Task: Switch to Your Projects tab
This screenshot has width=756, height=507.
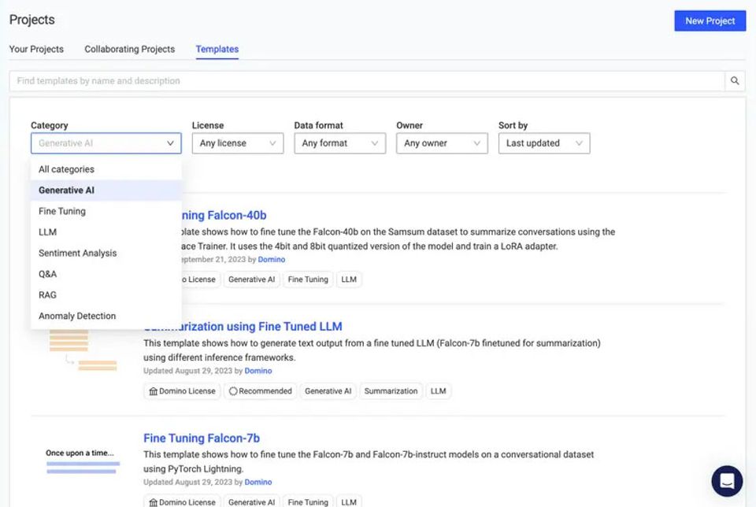Action: pyautogui.click(x=36, y=49)
